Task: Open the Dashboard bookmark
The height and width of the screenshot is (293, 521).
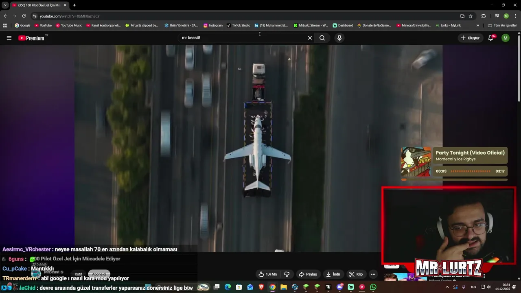Action: click(343, 25)
